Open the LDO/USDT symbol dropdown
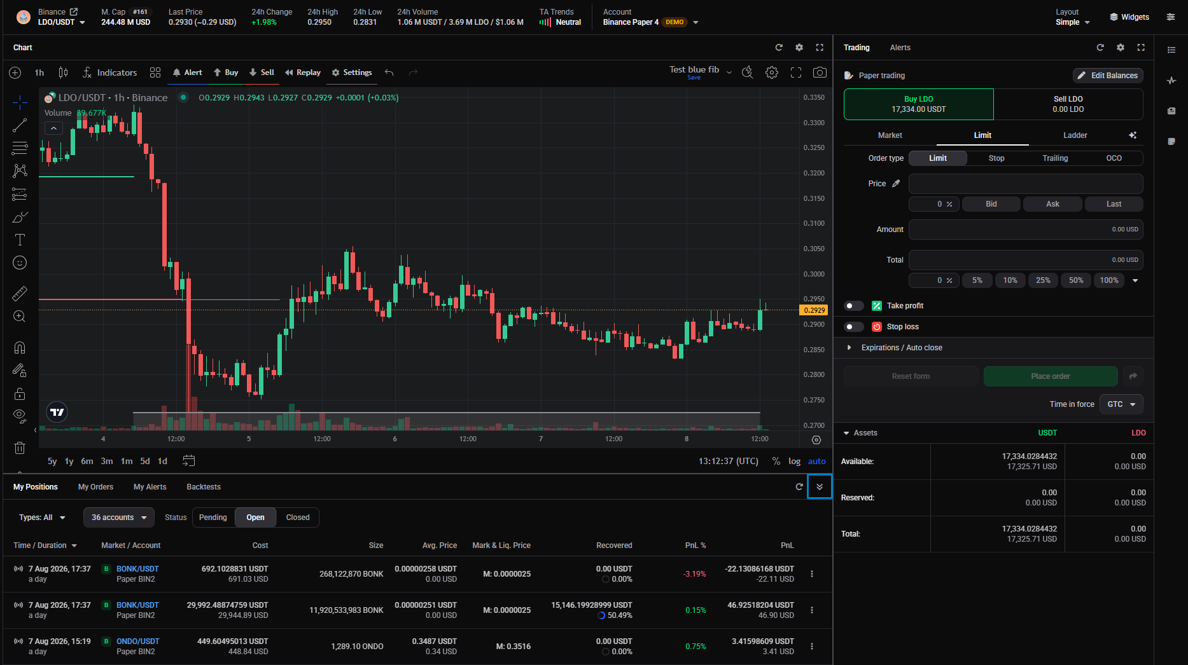The height and width of the screenshot is (665, 1188). coord(61,22)
